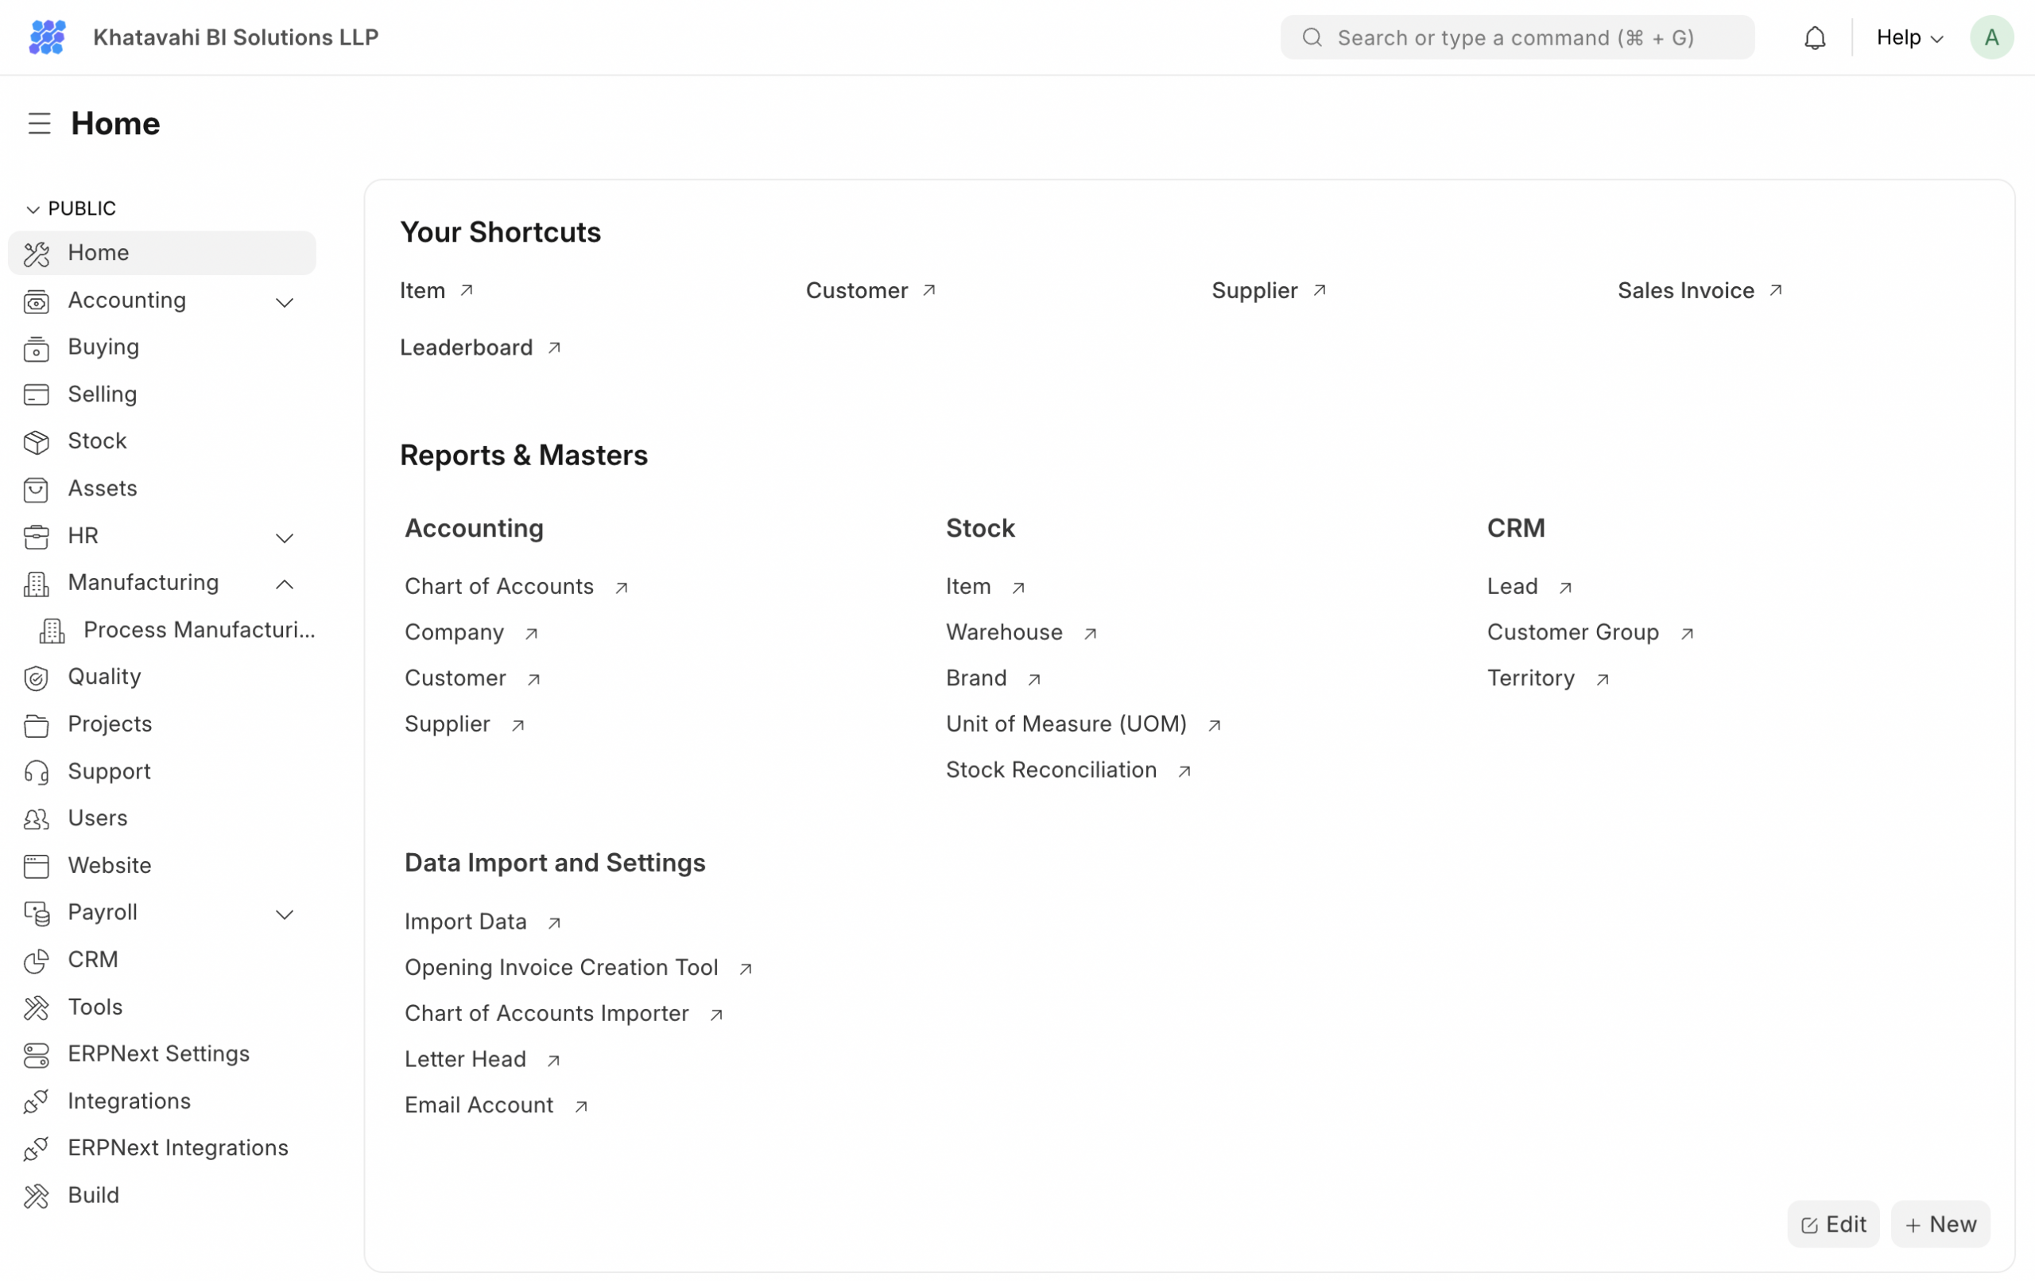The height and width of the screenshot is (1281, 2035).
Task: Click the Quality shield sidebar icon
Action: pyautogui.click(x=37, y=677)
